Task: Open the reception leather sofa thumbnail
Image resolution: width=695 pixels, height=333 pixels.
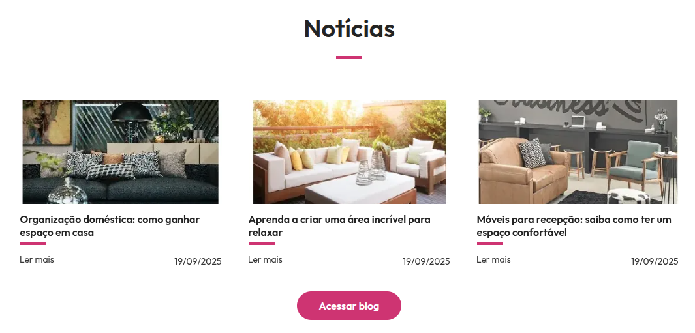Action: click(578, 151)
